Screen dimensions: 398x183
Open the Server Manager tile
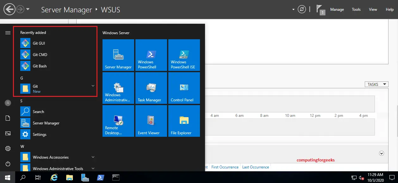point(118,55)
